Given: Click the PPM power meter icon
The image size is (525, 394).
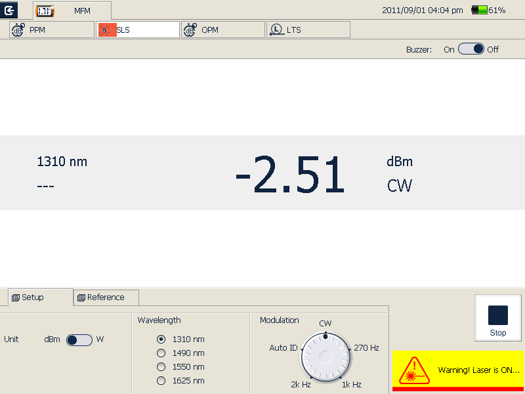Looking at the screenshot, I should (18, 30).
